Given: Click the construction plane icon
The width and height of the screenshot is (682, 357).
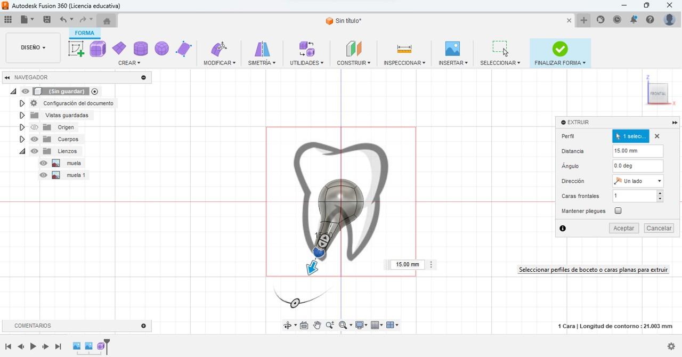Looking at the screenshot, I should (353, 49).
